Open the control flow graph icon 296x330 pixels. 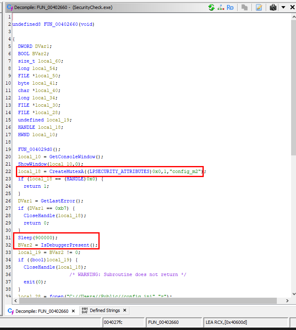220,7
